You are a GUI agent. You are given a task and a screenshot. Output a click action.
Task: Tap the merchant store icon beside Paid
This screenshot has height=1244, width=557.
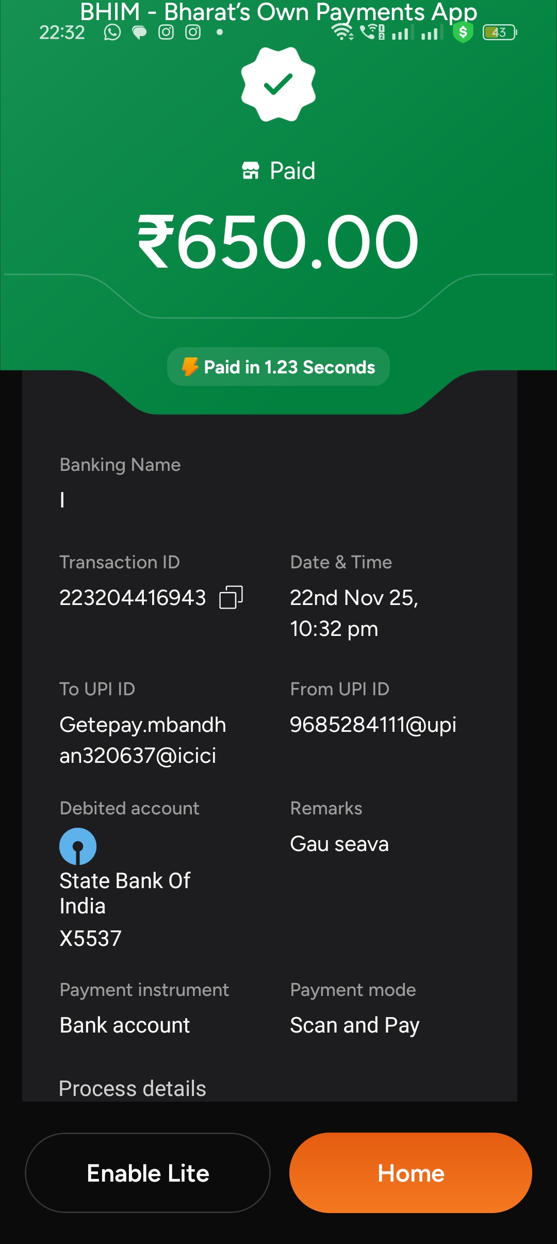[x=251, y=171]
